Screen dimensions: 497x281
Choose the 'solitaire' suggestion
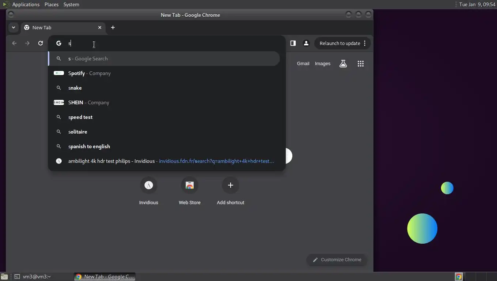(x=164, y=132)
